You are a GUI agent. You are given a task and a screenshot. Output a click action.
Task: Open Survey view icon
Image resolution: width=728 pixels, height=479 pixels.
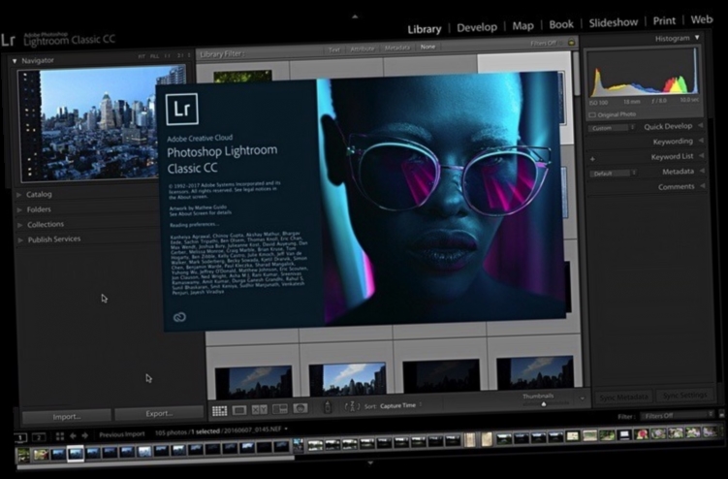point(280,409)
